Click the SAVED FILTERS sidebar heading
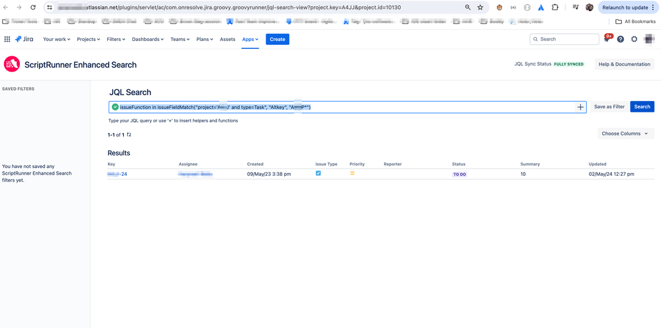This screenshot has width=661, height=328. tap(18, 89)
